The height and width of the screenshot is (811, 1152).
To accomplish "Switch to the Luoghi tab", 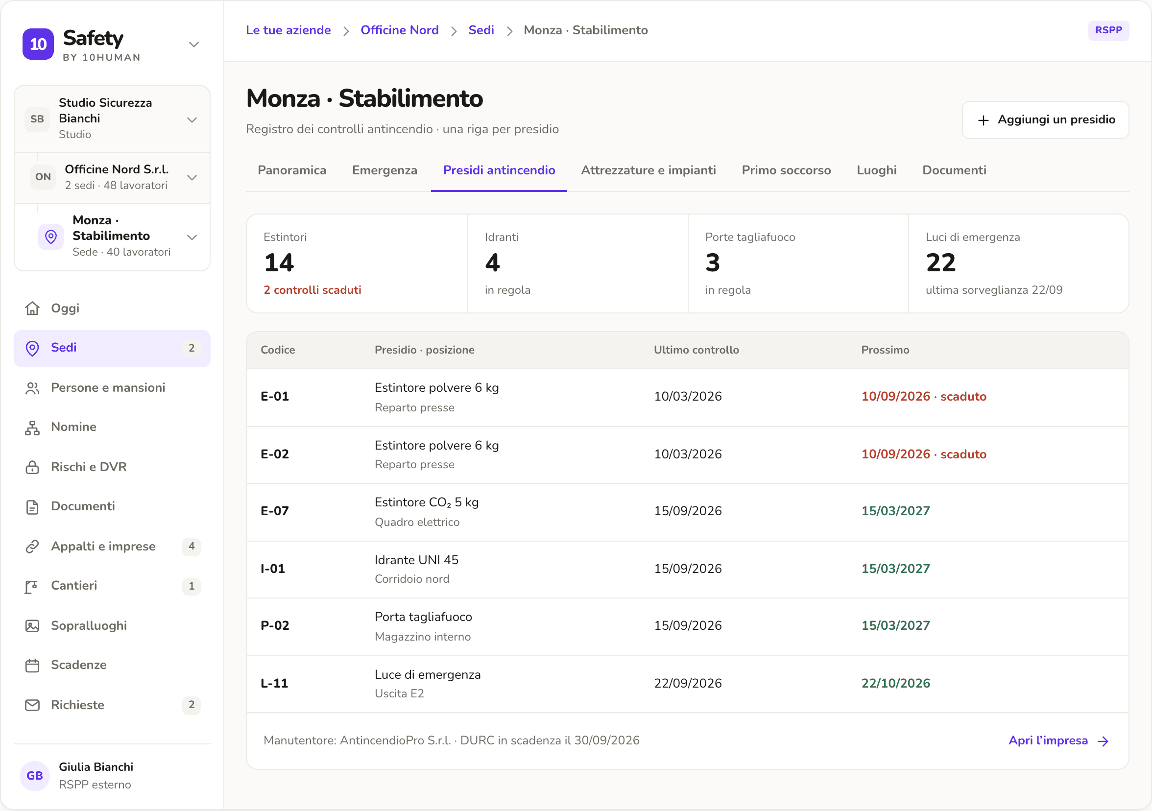I will [x=877, y=170].
